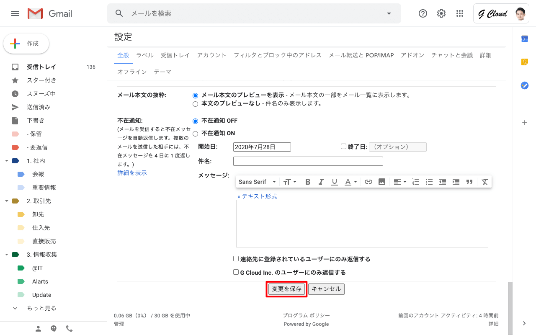This screenshot has height=335, width=536.
Task: Check 連絡先に登録されているユーザーにのみ返信する
Action: [x=236, y=259]
